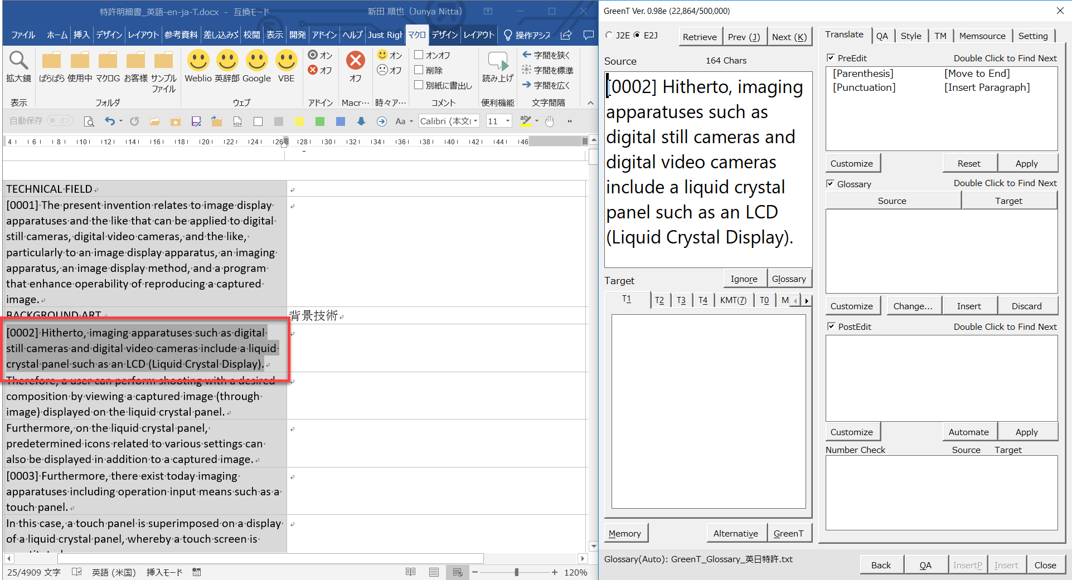Click the undo arrow in quick toolbar
The width and height of the screenshot is (1072, 580).
(x=110, y=121)
